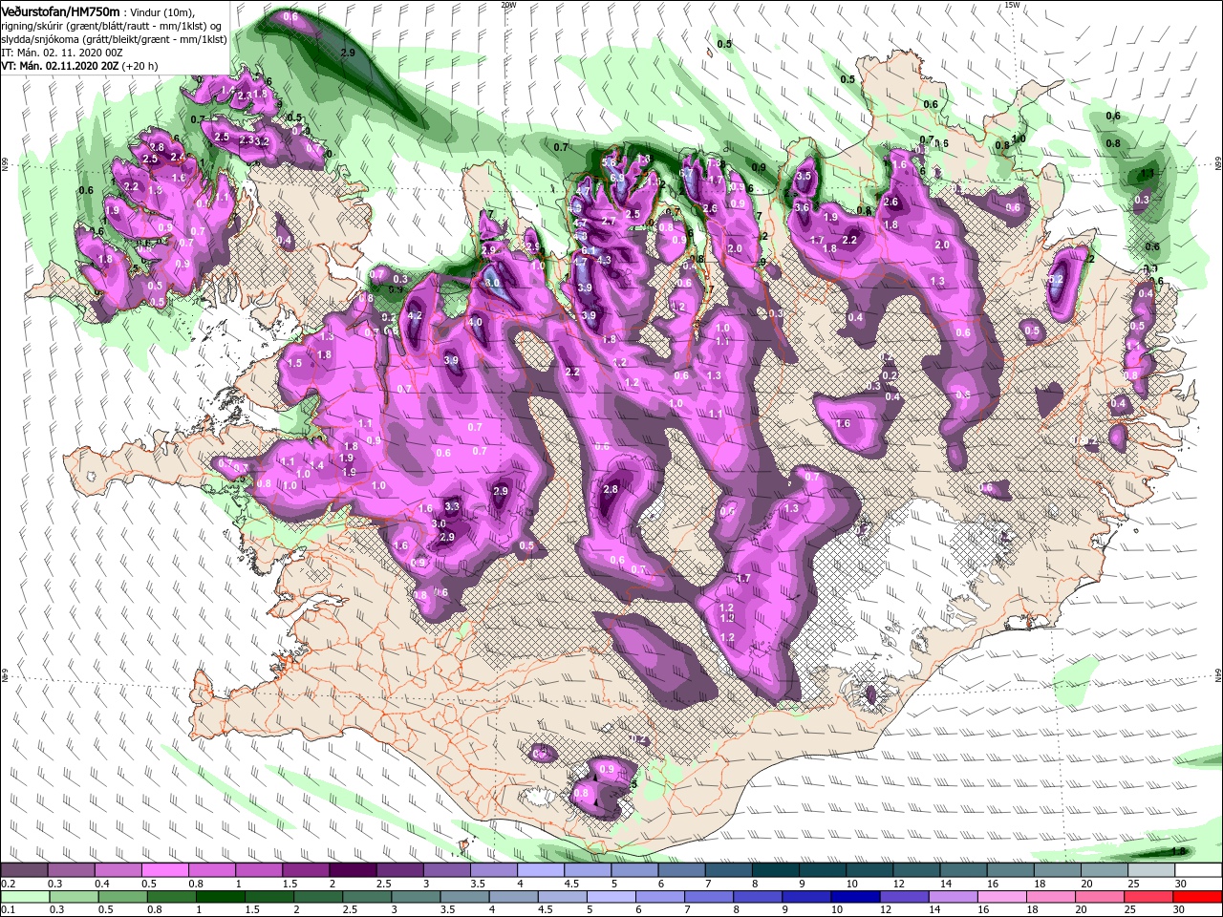Viewport: 1223px width, 917px height.
Task: Pick the 7 swatch in upper snow legend row
Action: 729,870
